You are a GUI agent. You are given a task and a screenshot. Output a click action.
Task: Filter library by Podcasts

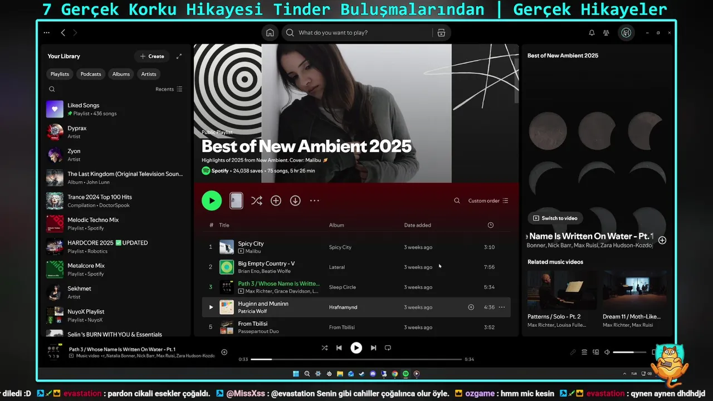coord(91,74)
